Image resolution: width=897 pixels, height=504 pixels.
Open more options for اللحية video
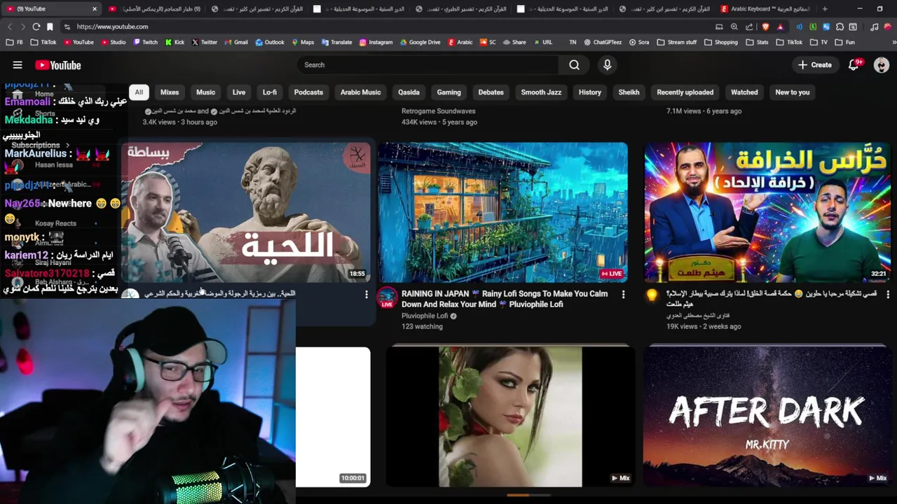366,295
